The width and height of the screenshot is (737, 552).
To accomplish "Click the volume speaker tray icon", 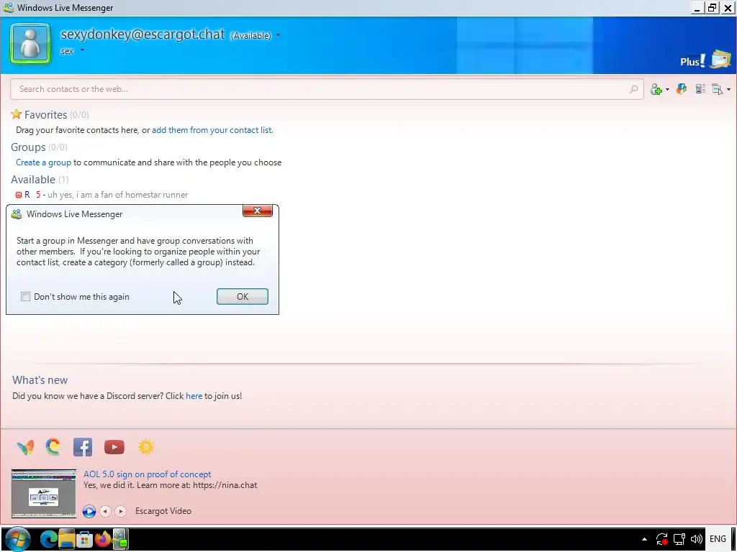I will (x=697, y=539).
